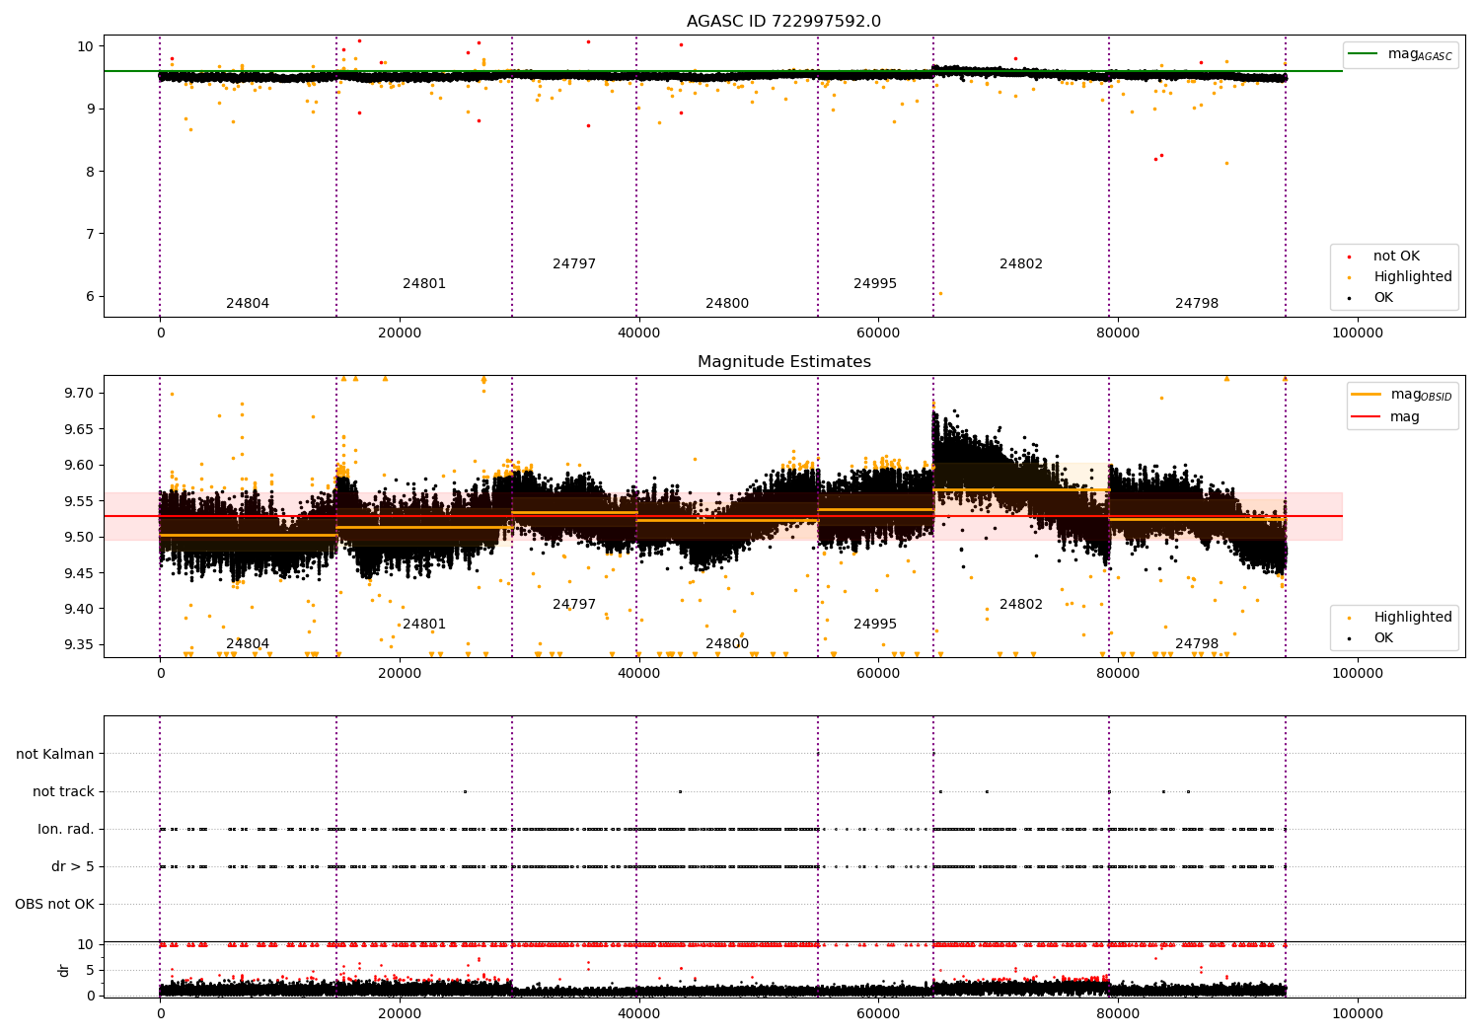Click OBSID label 24802 in the top plot
Viewport: 1480px width, 1036px height.
point(1021,264)
